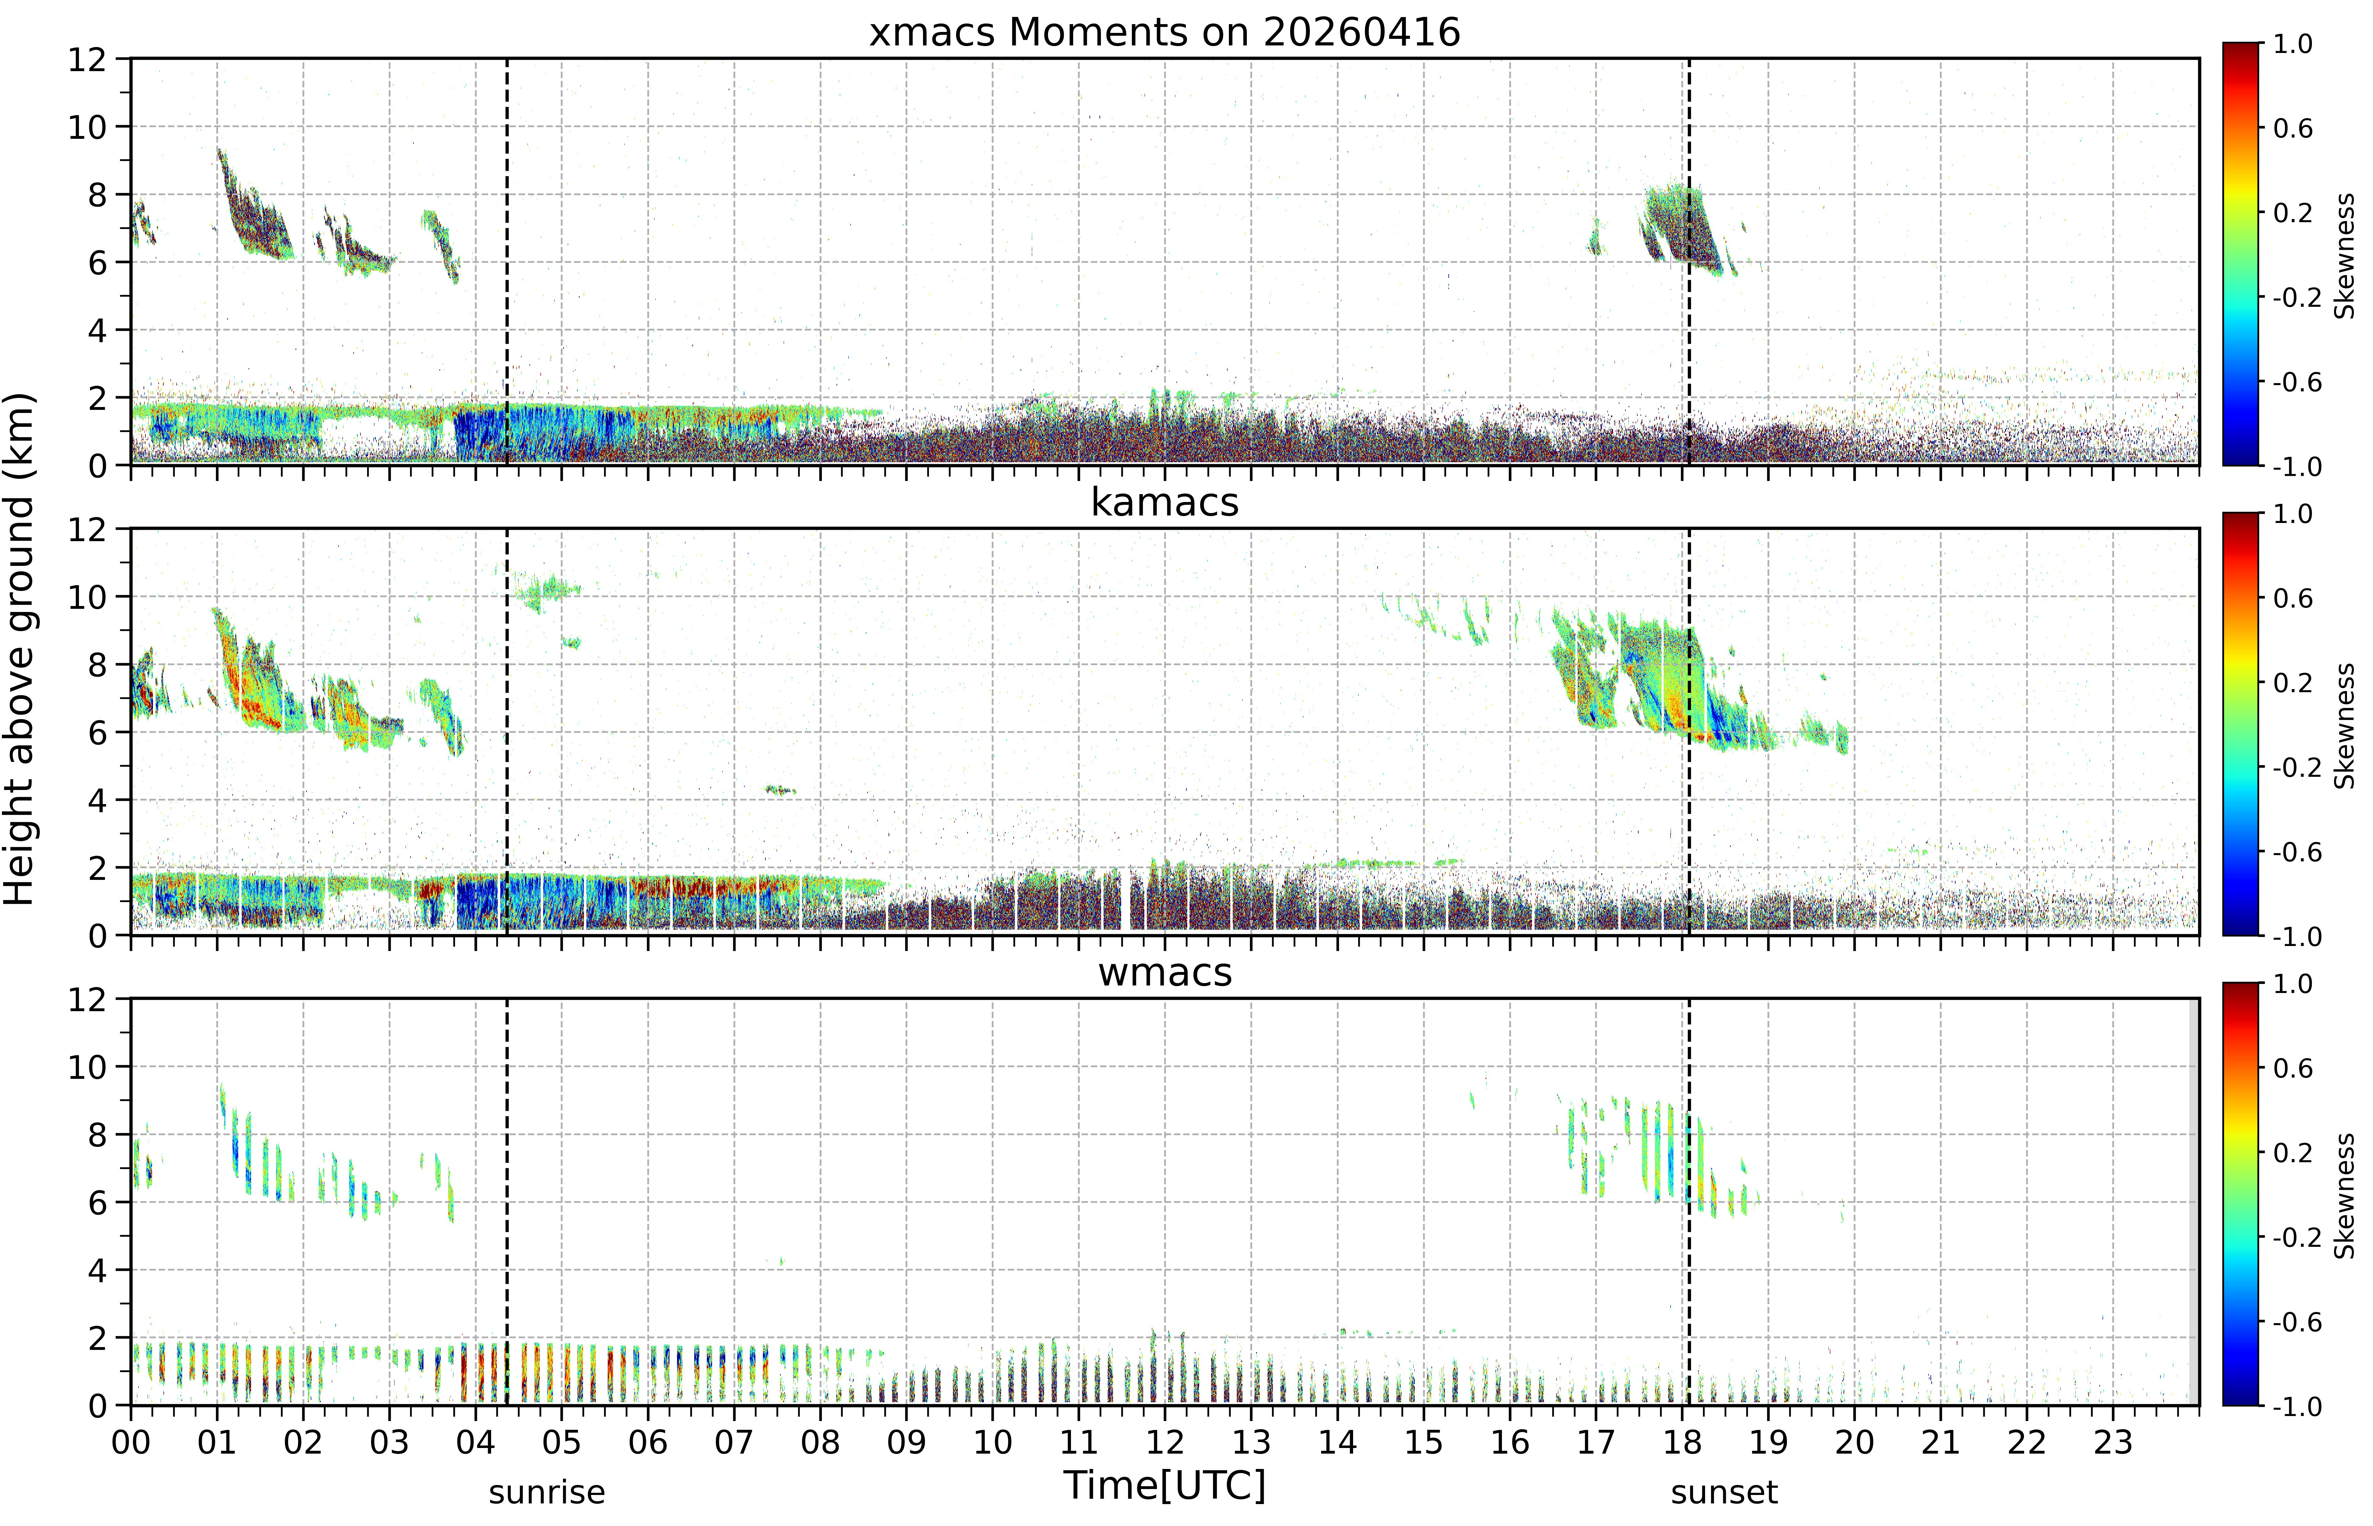Click the "0.2" tick on the wmacs colorbar
Screen dimensions: 2373x1526
coord(2293,1152)
